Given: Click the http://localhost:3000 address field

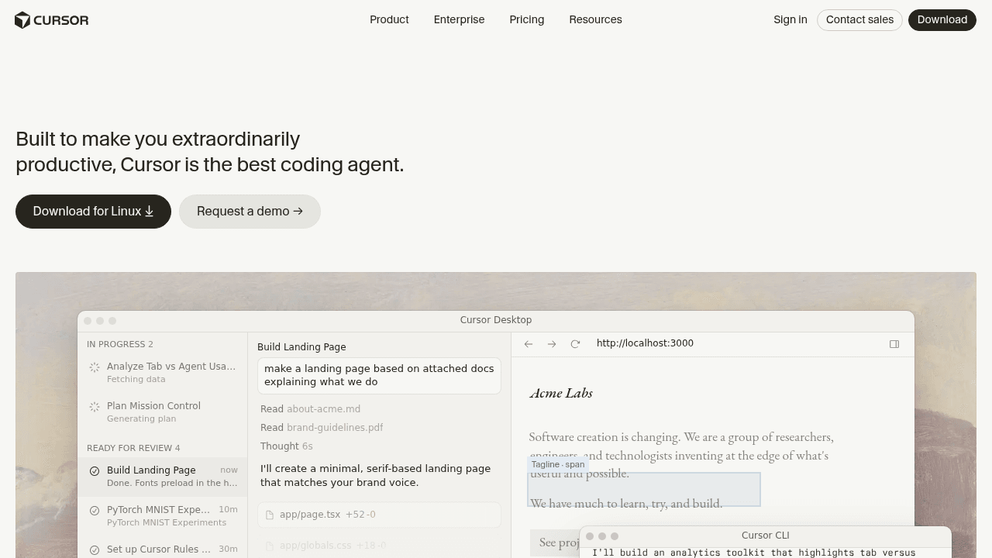Looking at the screenshot, I should click(645, 343).
